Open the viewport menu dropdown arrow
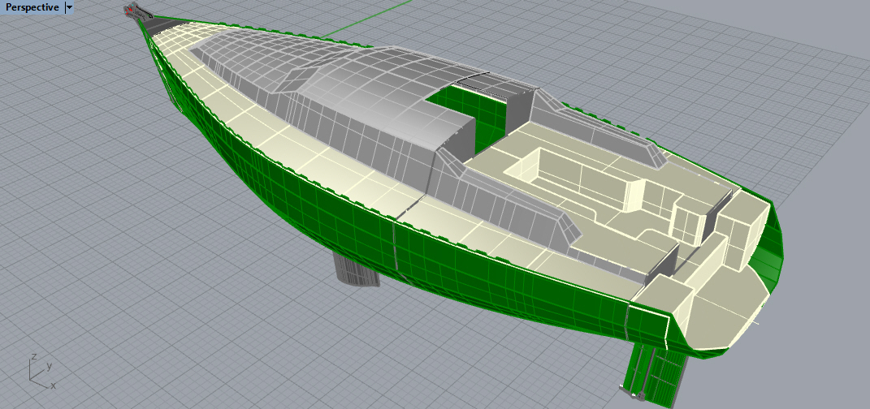870x409 pixels. point(69,7)
